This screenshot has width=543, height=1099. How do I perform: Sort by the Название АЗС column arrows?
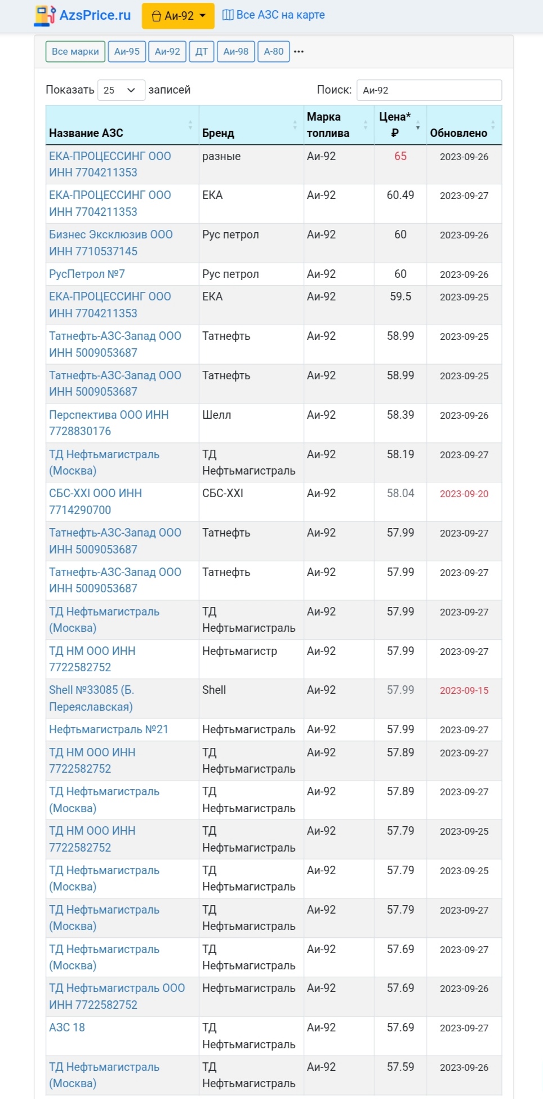coord(190,125)
